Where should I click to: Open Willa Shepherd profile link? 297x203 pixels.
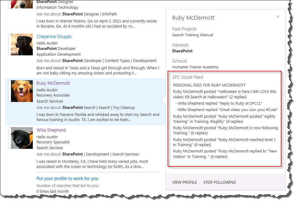pos(51,130)
